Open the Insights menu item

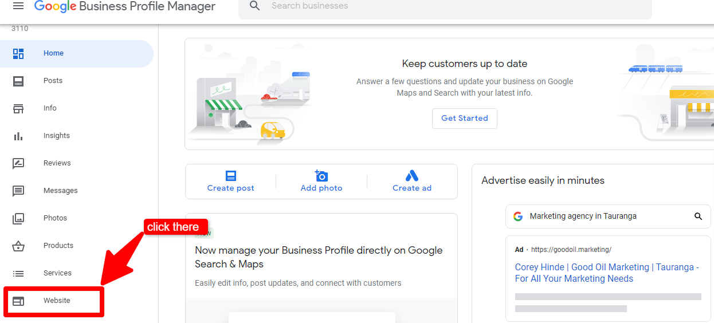tap(77, 136)
